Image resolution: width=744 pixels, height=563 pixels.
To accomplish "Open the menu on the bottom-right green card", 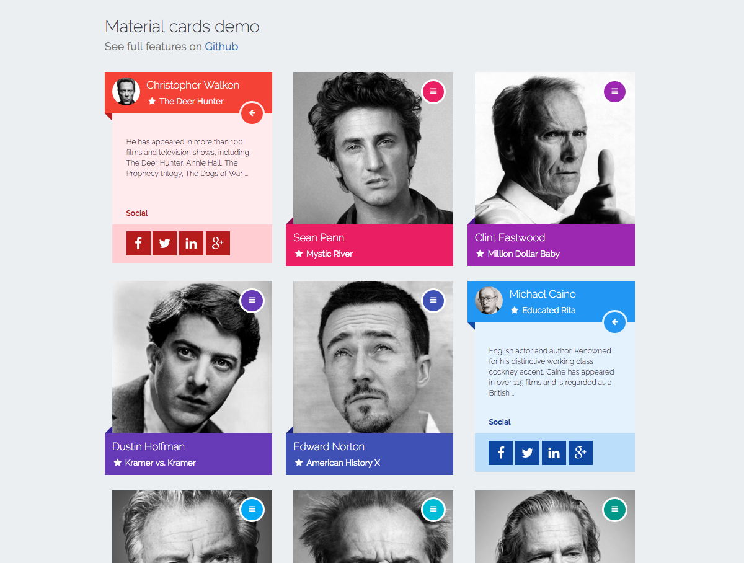I will pyautogui.click(x=614, y=509).
